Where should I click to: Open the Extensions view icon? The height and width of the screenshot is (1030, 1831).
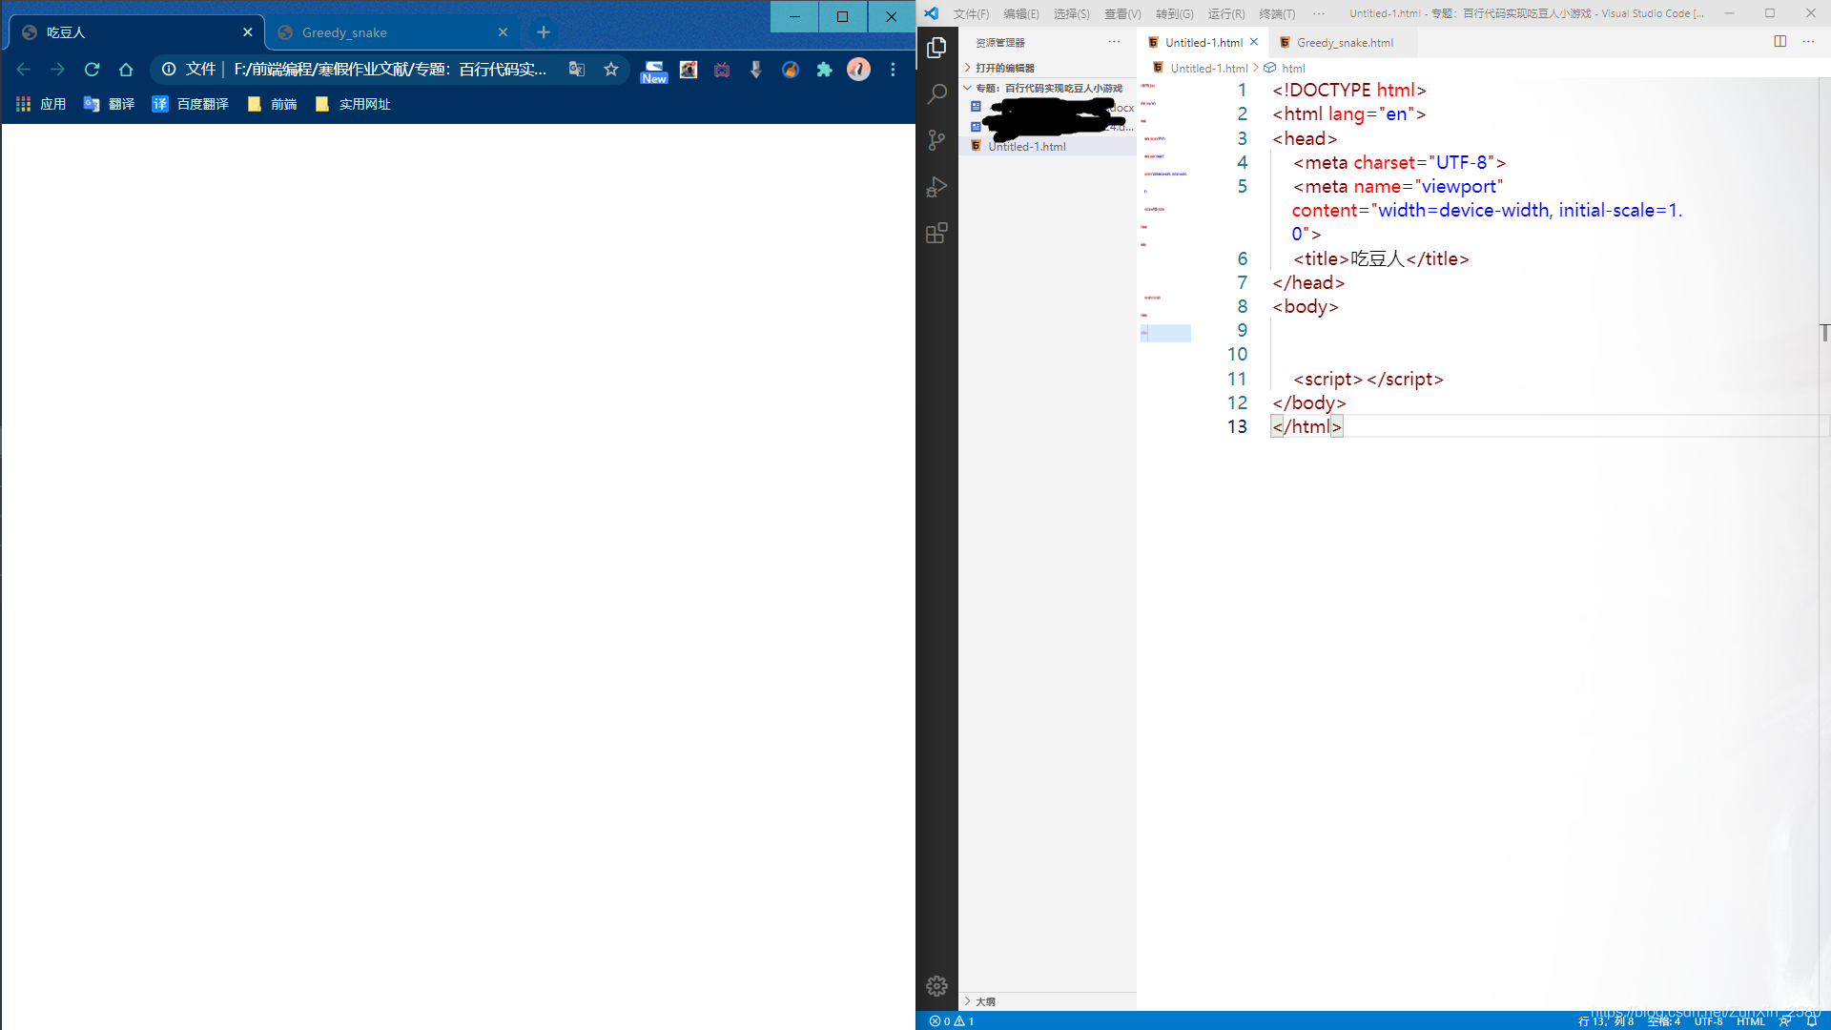click(x=936, y=234)
